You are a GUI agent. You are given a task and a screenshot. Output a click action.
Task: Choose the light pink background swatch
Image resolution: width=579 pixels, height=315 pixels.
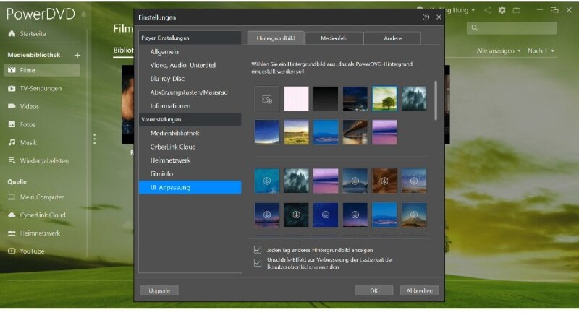296,99
